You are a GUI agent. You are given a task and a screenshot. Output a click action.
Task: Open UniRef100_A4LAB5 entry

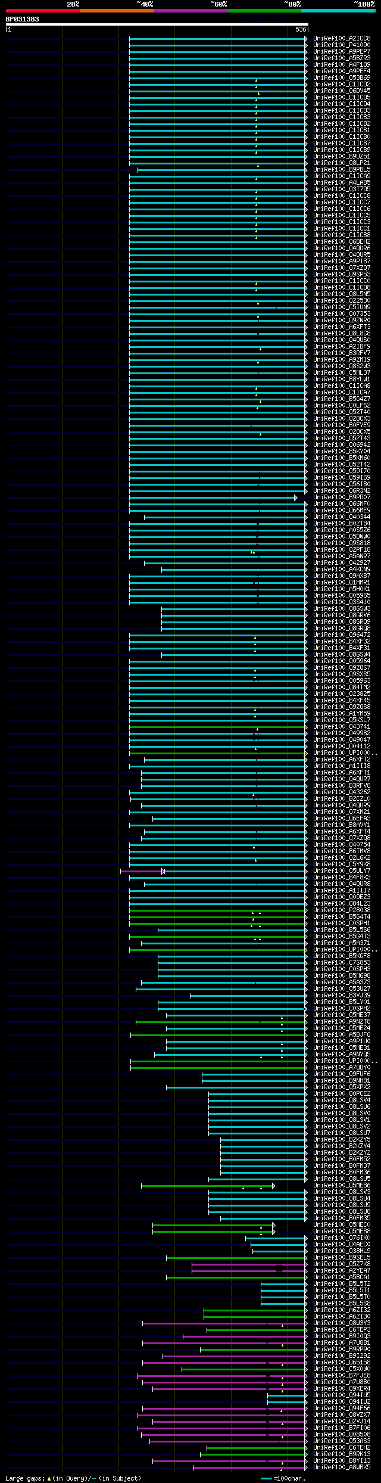pyautogui.click(x=342, y=182)
